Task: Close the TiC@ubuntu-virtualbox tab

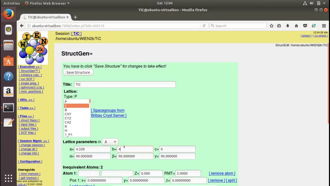Action: tap(67, 17)
